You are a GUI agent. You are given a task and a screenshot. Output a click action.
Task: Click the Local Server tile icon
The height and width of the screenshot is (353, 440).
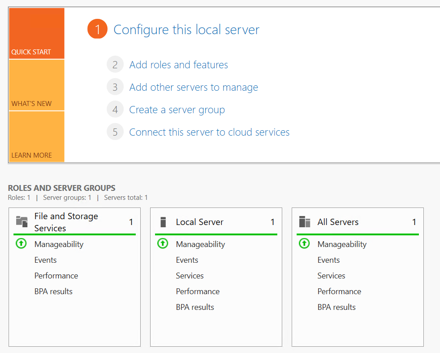tap(163, 222)
